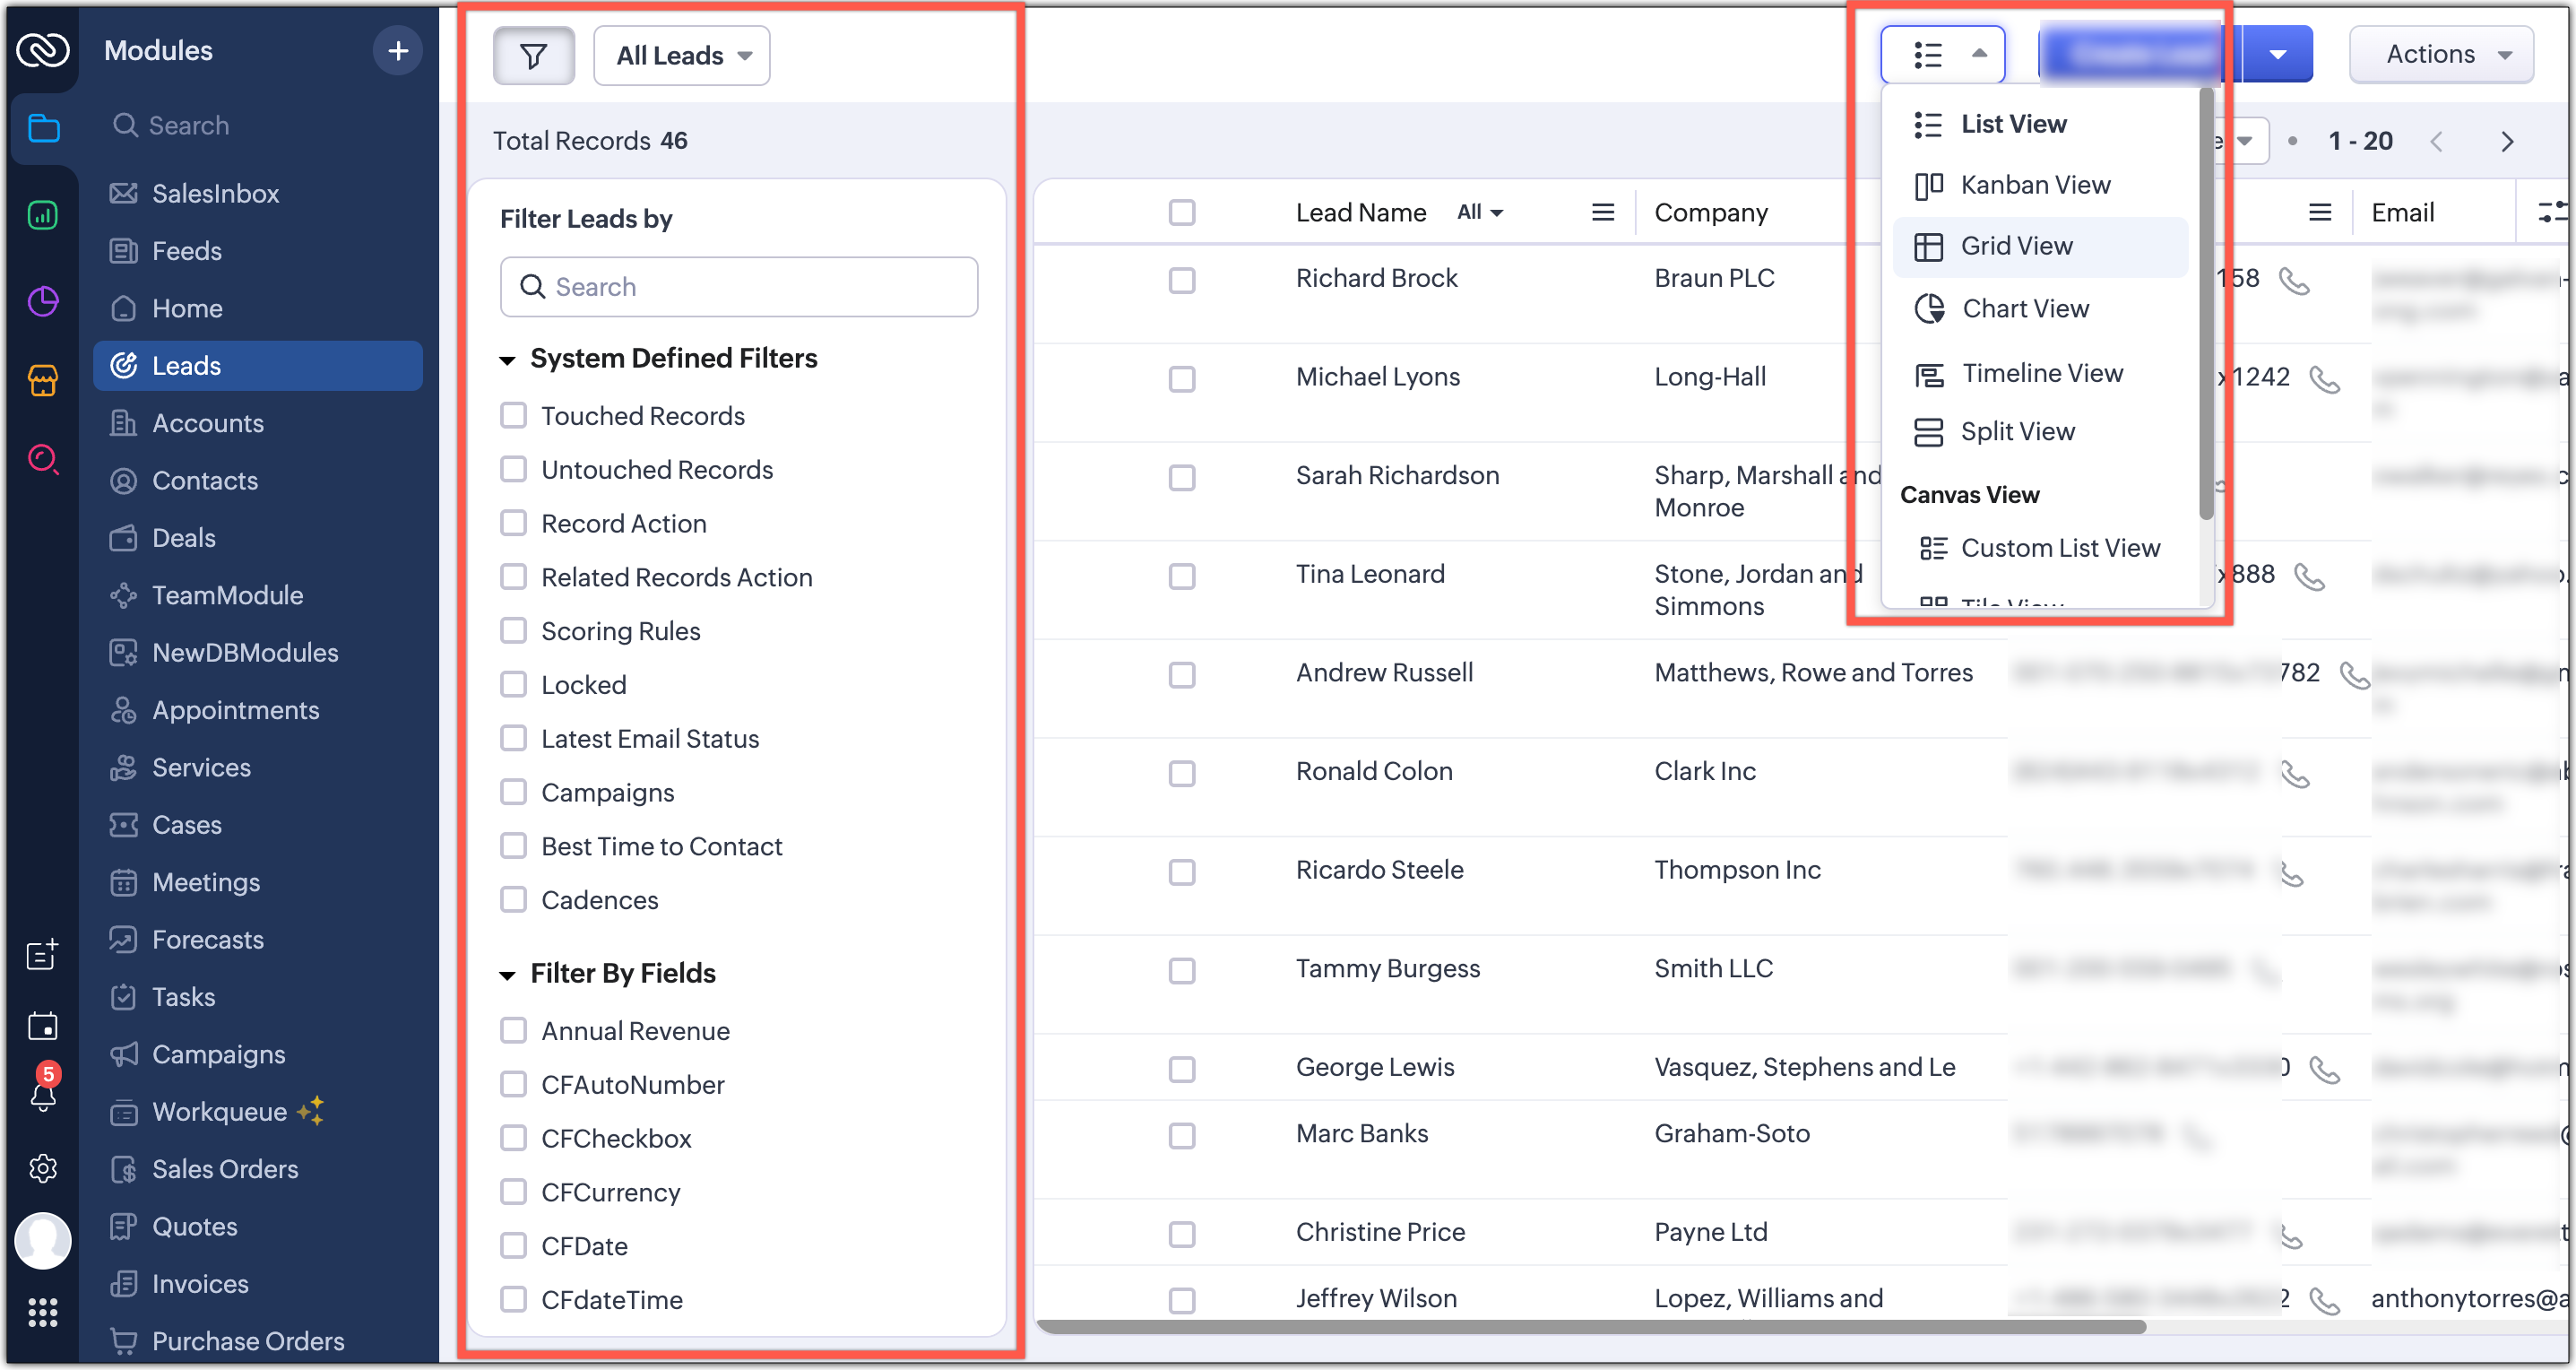The height and width of the screenshot is (1370, 2576).
Task: Open the app launcher grid icon
Action: coord(42,1311)
